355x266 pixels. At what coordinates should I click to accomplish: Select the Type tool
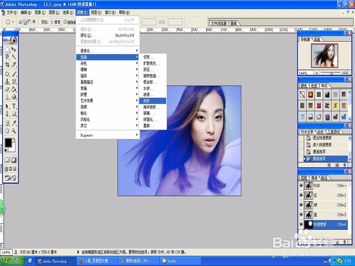point(14,106)
